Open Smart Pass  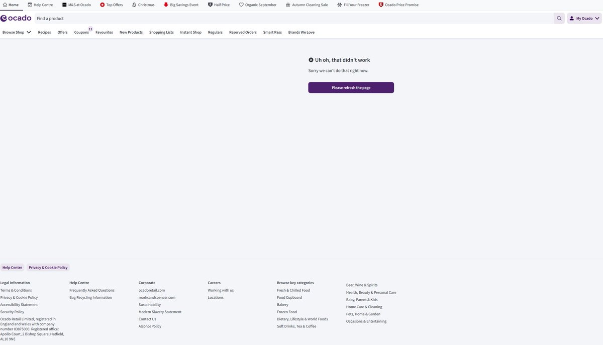pyautogui.click(x=272, y=32)
